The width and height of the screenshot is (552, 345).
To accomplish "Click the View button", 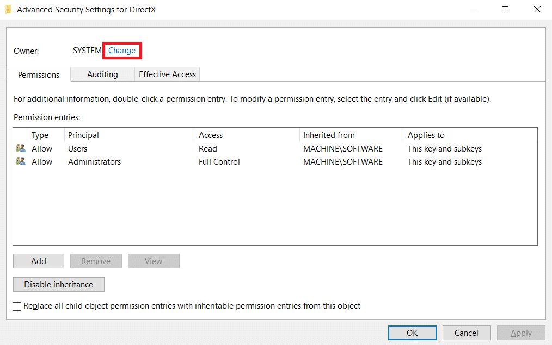I will click(x=154, y=261).
